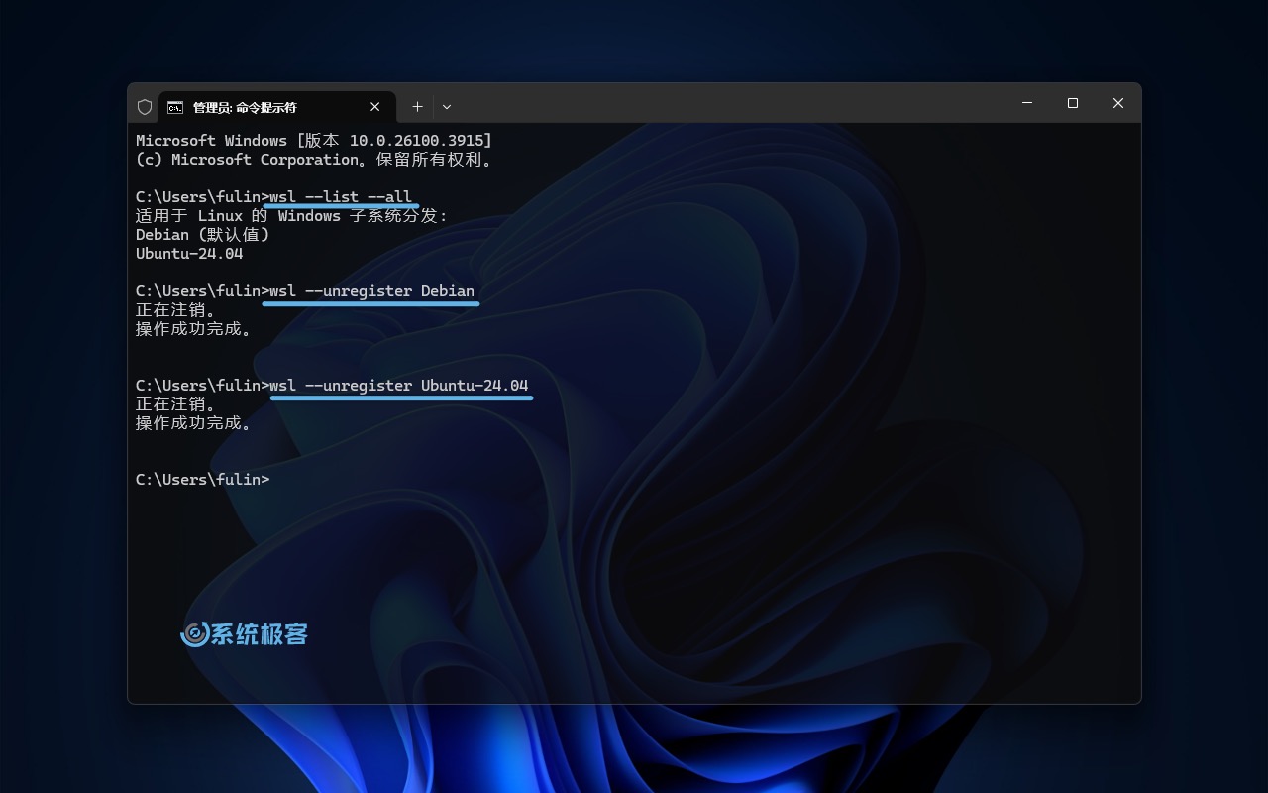Expand the new tab profile dropdown

[447, 107]
